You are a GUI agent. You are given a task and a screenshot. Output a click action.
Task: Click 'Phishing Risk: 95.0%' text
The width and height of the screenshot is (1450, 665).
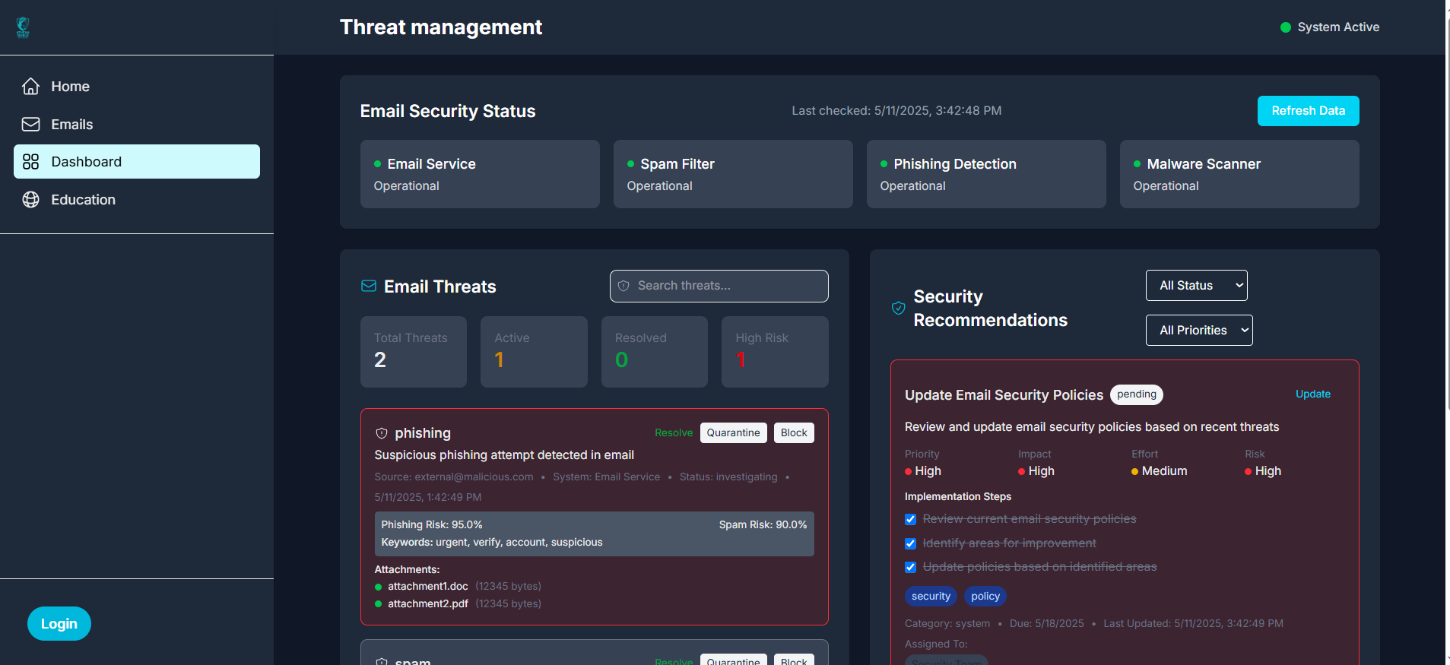coord(432,524)
